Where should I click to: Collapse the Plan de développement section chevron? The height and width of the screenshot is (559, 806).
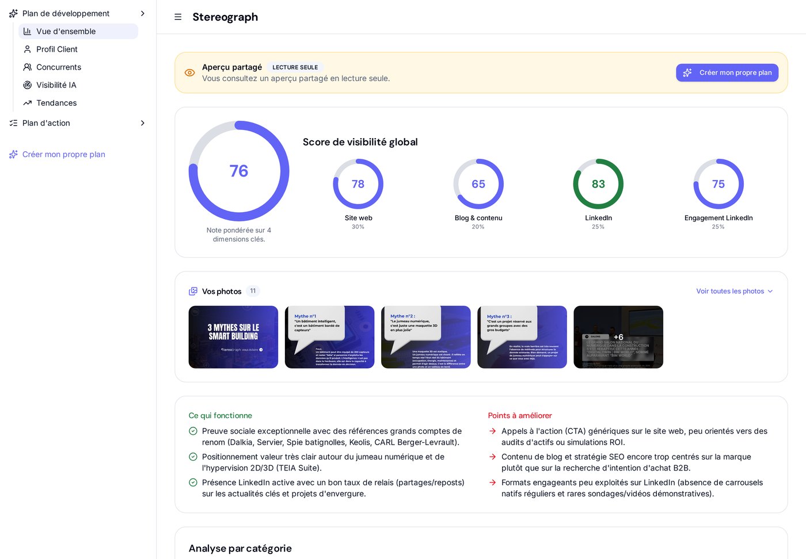(143, 13)
